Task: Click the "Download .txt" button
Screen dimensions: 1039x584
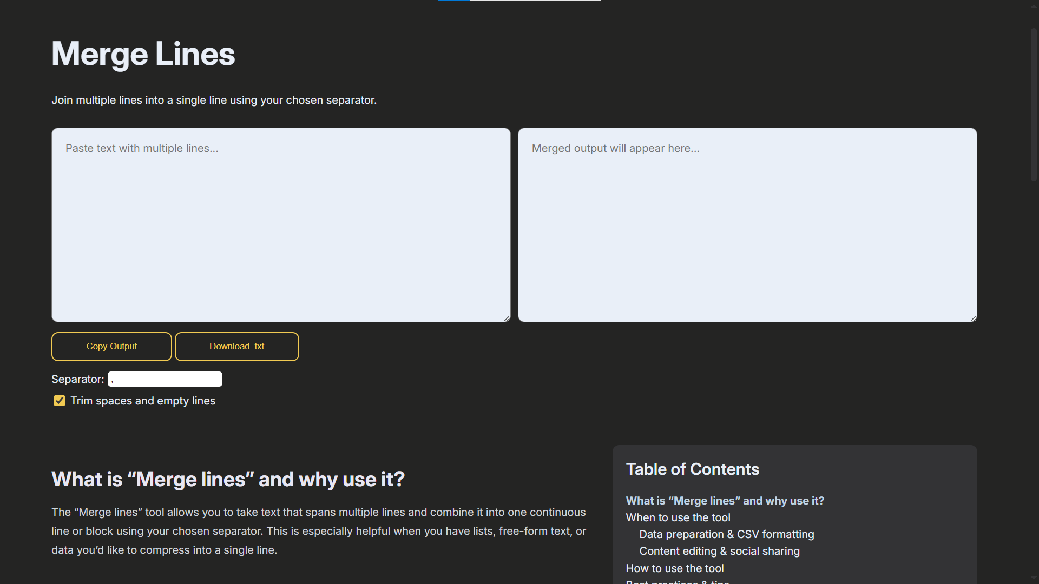Action: pyautogui.click(x=236, y=346)
